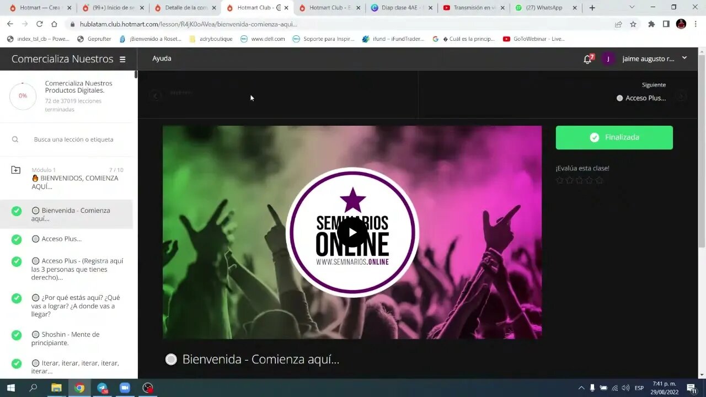The height and width of the screenshot is (397, 706).
Task: Click the address bar URL
Action: tap(188, 24)
